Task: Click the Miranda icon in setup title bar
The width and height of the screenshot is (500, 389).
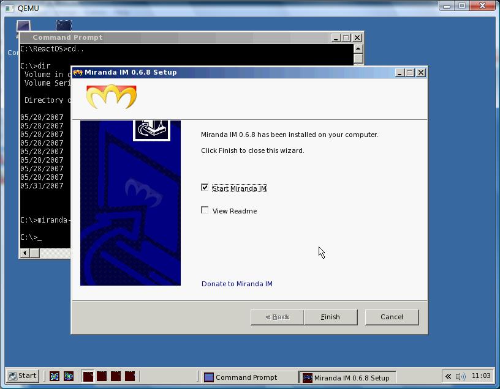Action: (77, 73)
